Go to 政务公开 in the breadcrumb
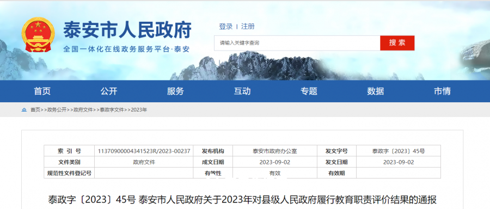Image resolution: width=490 pixels, height=209 pixels. pos(57,110)
